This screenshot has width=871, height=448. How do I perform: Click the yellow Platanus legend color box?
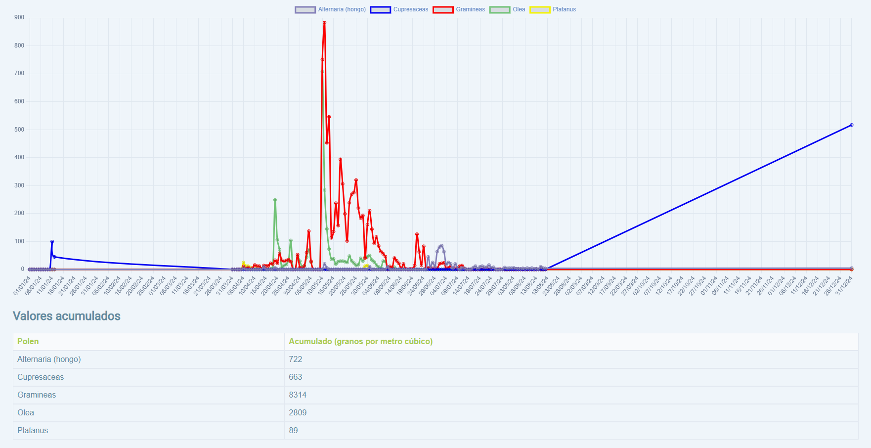540,10
